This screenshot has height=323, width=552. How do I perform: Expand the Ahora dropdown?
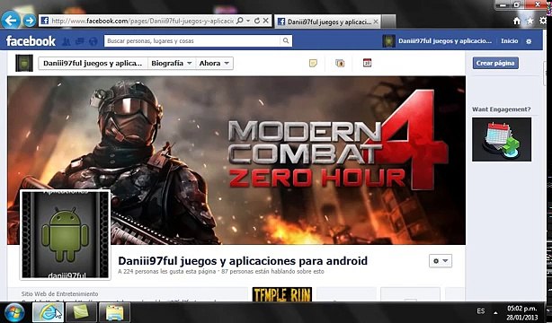[x=214, y=64]
